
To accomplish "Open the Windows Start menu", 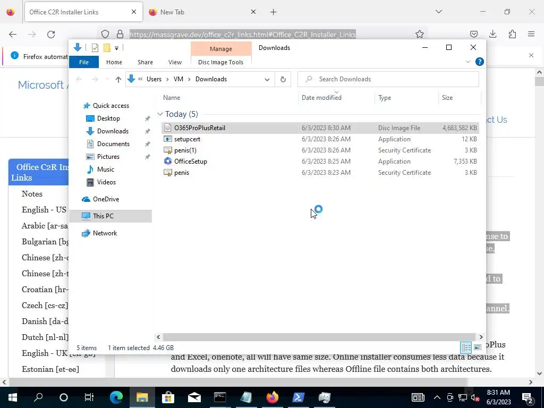I will [x=13, y=397].
